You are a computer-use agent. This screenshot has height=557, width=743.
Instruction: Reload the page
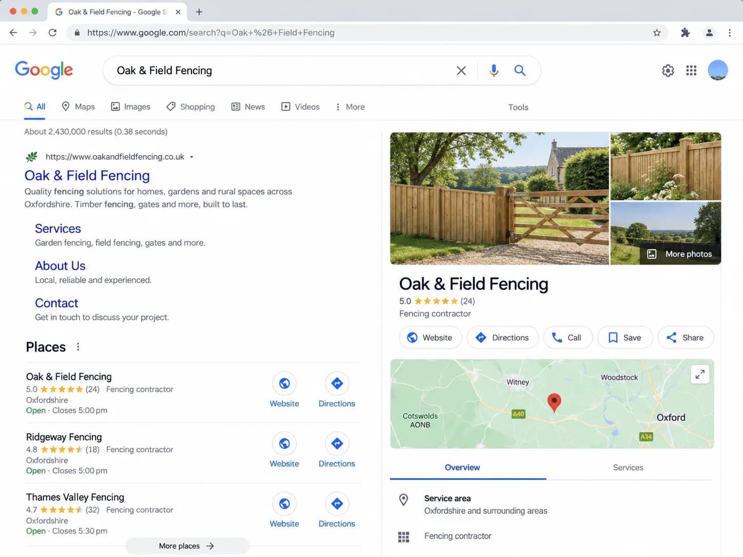tap(52, 33)
